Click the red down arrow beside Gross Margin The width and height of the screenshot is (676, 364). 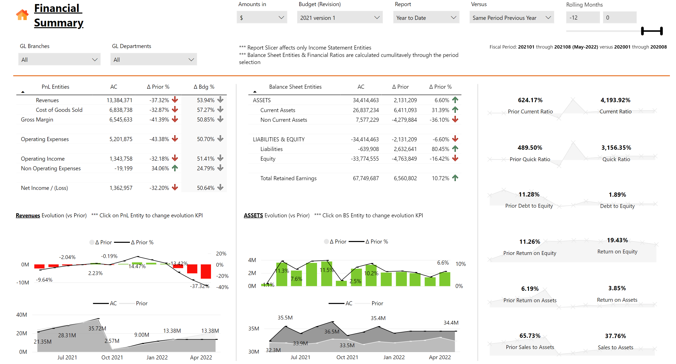(174, 119)
